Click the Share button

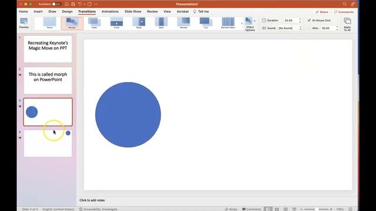coord(322,12)
